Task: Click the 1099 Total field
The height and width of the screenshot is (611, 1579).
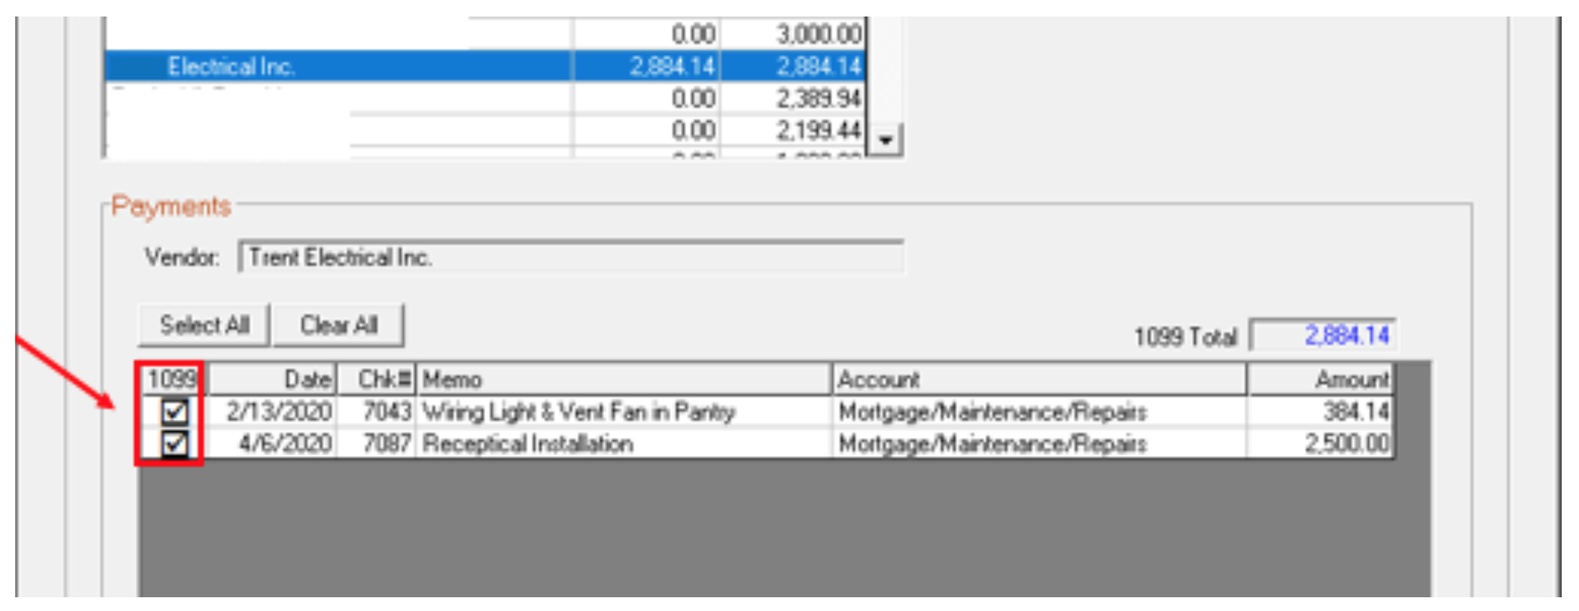Action: tap(1323, 336)
